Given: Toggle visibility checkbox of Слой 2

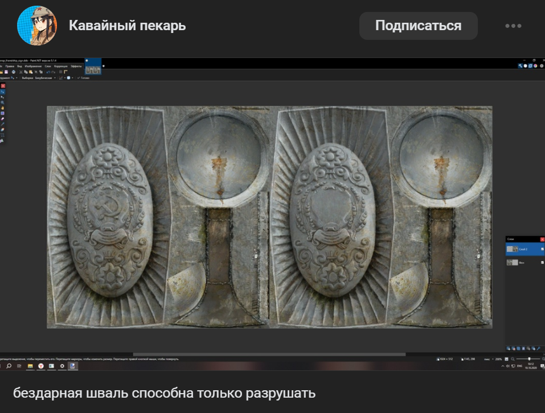Looking at the screenshot, I should (542, 249).
